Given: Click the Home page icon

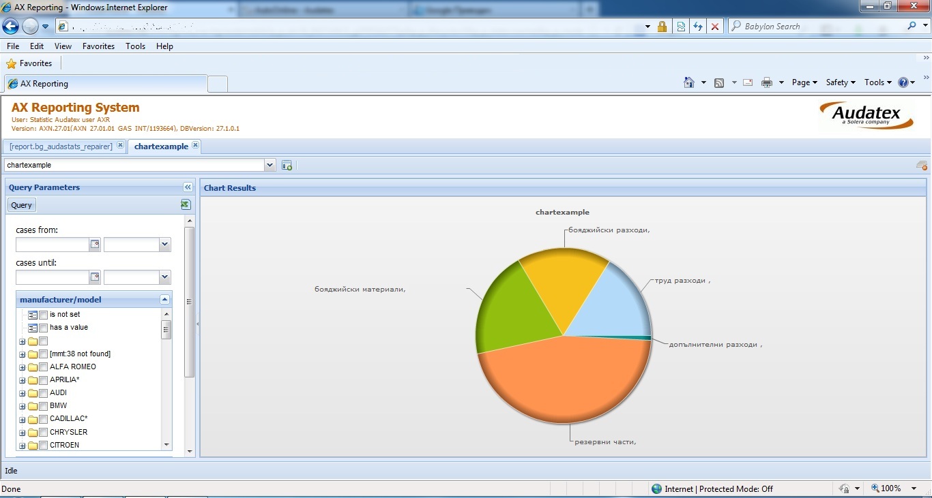Looking at the screenshot, I should click(x=689, y=82).
